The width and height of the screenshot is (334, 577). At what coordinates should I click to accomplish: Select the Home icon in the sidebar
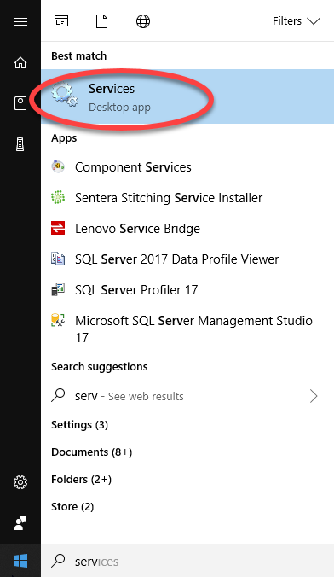tap(20, 62)
